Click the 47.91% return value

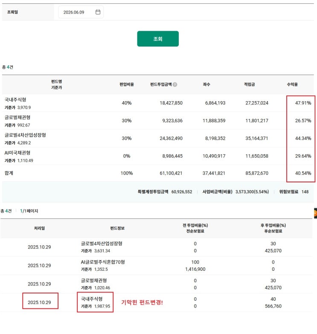[x=303, y=103]
